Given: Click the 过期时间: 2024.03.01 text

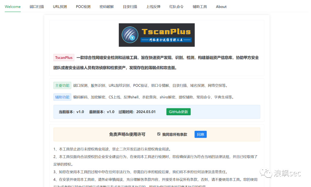Looking at the screenshot, I should coord(137,112).
